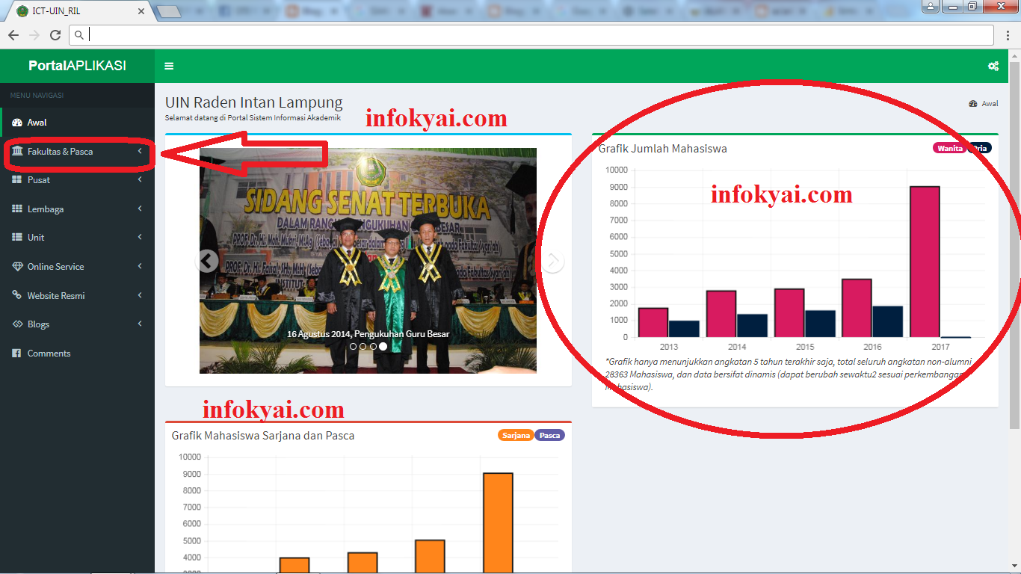Click the hamburger sidebar toggle icon
The image size is (1021, 574).
[x=169, y=66]
